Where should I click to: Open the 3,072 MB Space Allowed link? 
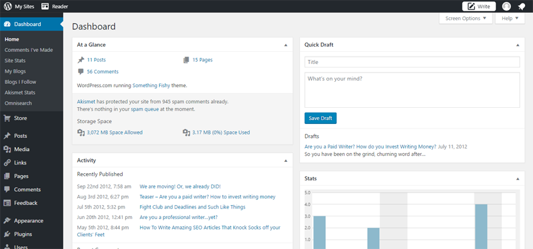(x=115, y=132)
